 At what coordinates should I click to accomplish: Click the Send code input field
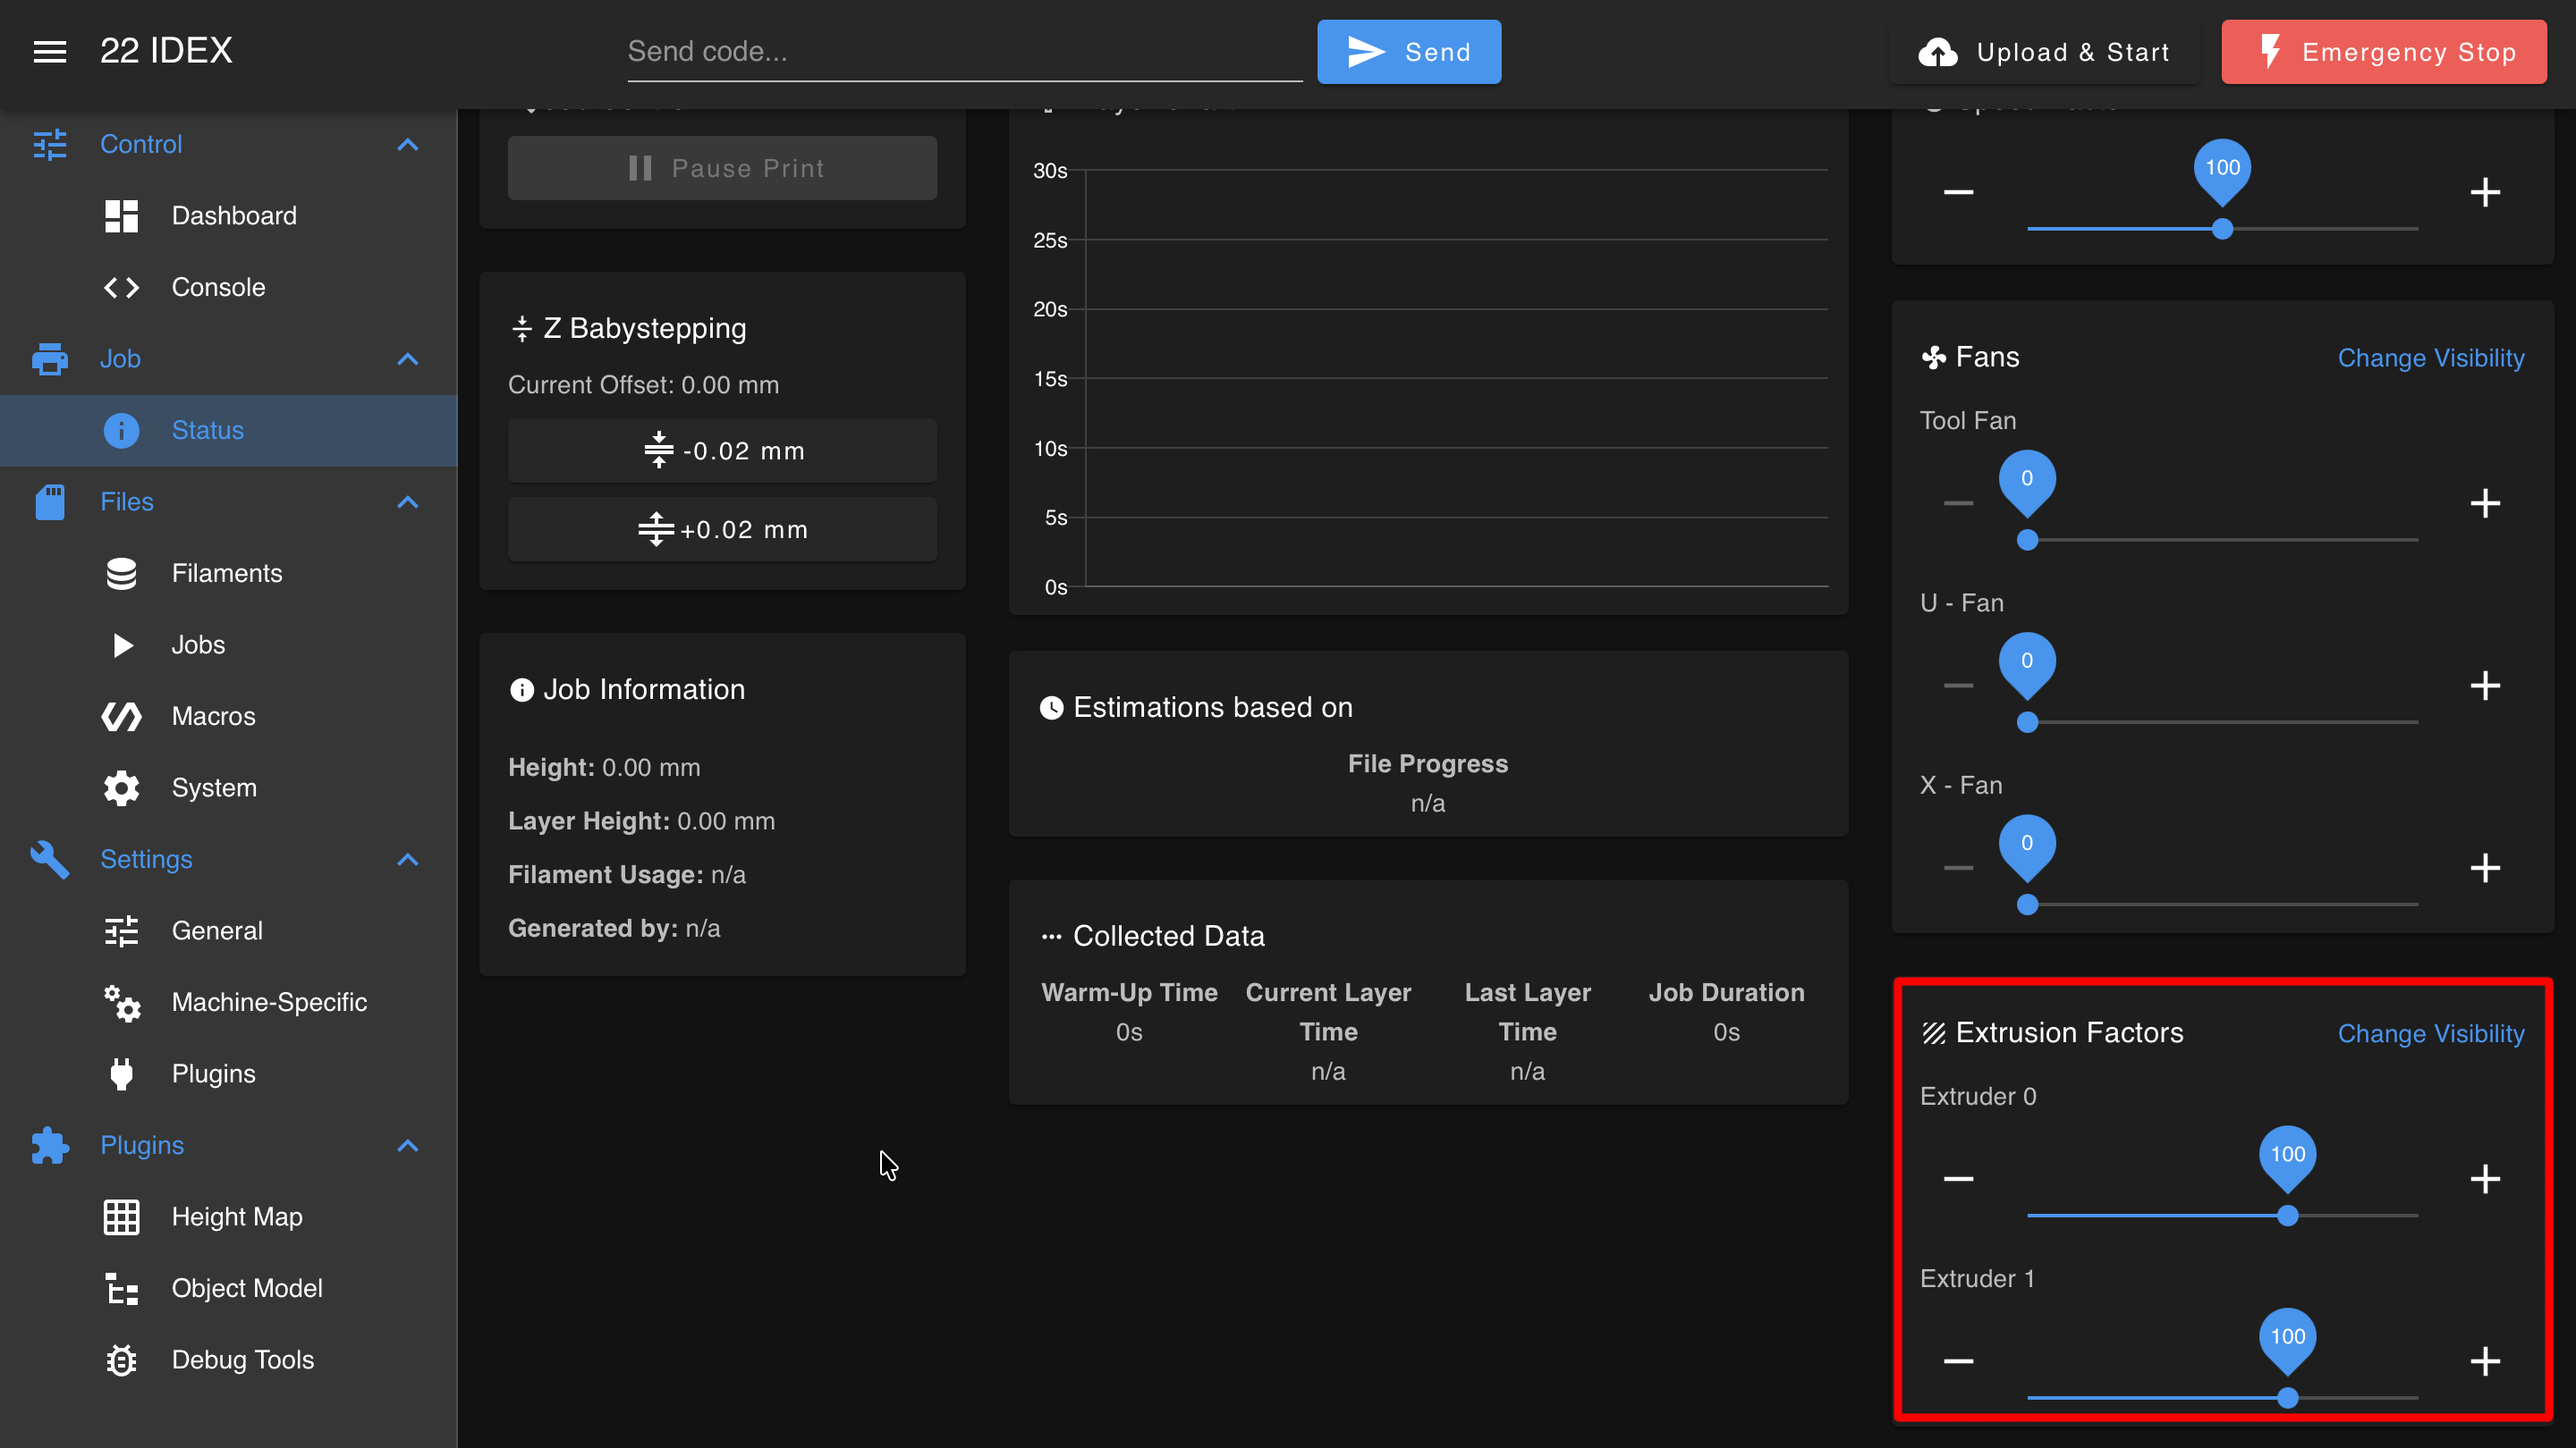(964, 52)
